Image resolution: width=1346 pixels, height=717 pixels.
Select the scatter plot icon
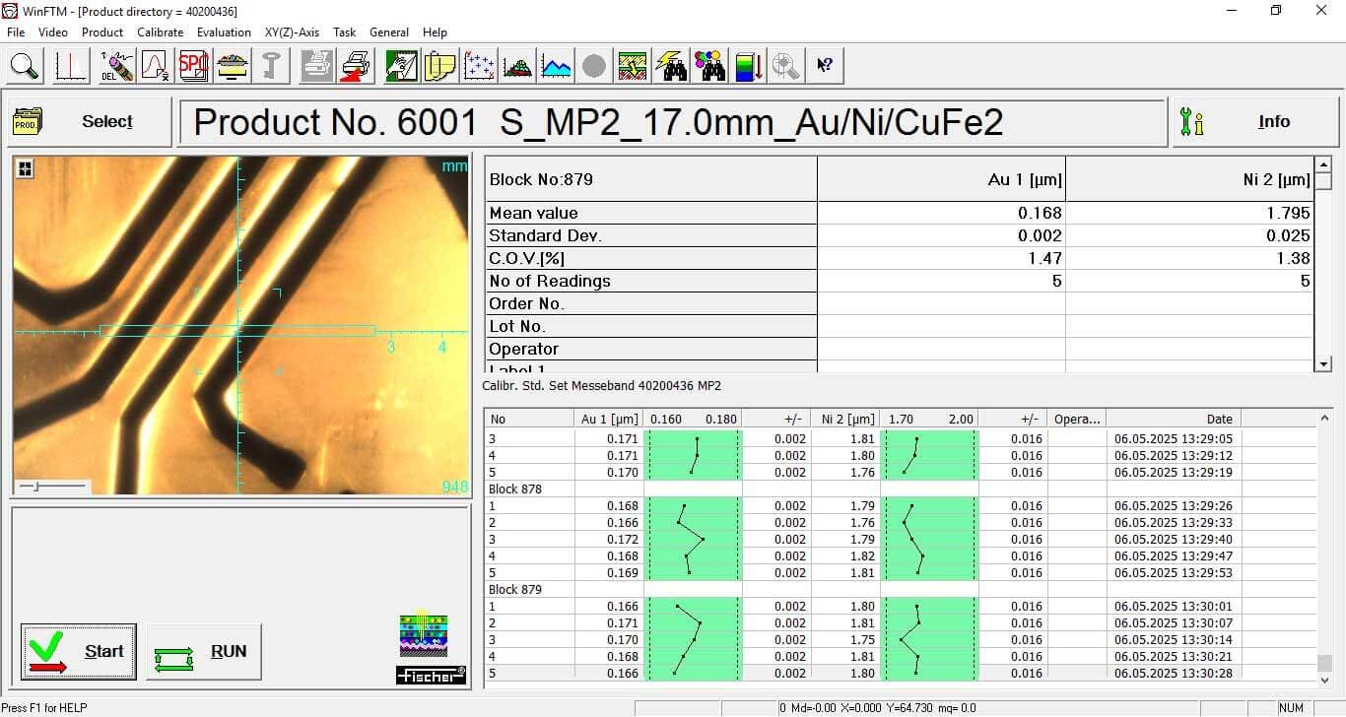480,65
